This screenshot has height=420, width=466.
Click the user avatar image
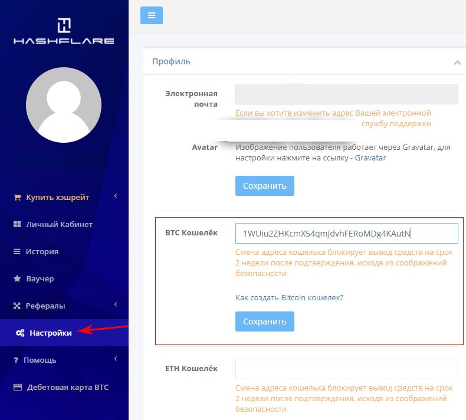64,105
